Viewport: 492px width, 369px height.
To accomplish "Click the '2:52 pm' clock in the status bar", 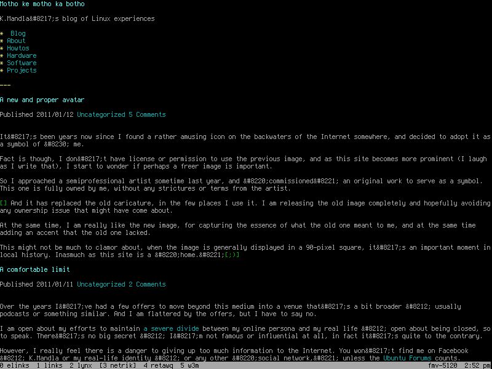I will pos(478,365).
